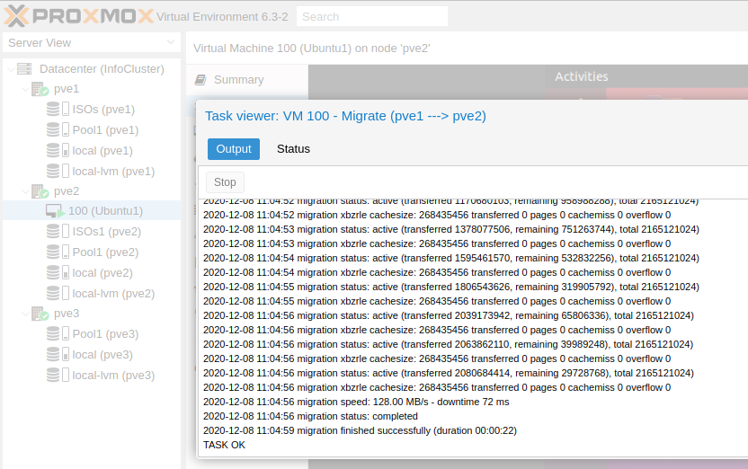The image size is (748, 469).
Task: Select ISOs1 (pve2) storage
Action: (107, 232)
